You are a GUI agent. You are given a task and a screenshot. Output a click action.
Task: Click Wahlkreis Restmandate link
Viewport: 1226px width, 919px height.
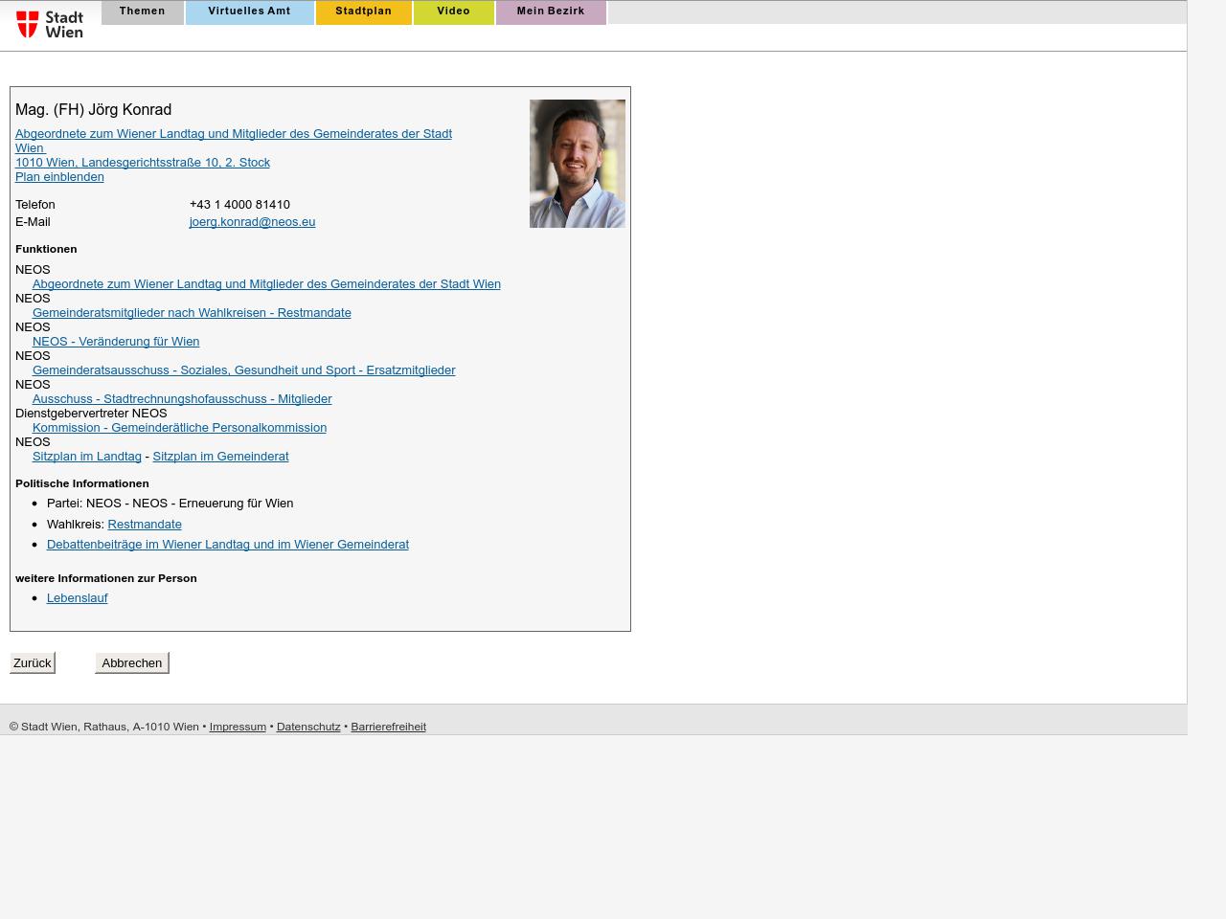pos(145,525)
